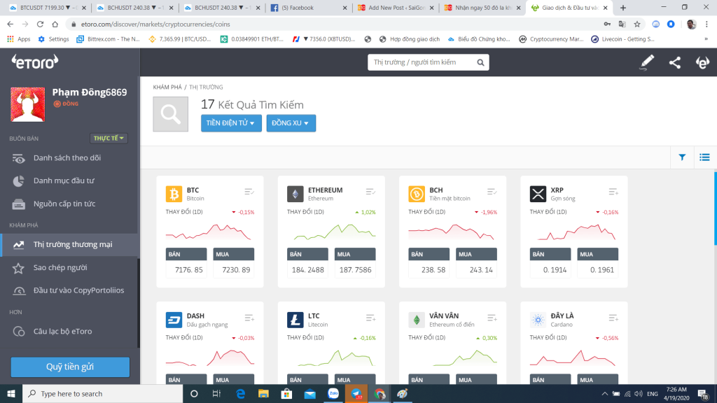Open the Dash coin icon

(174, 320)
